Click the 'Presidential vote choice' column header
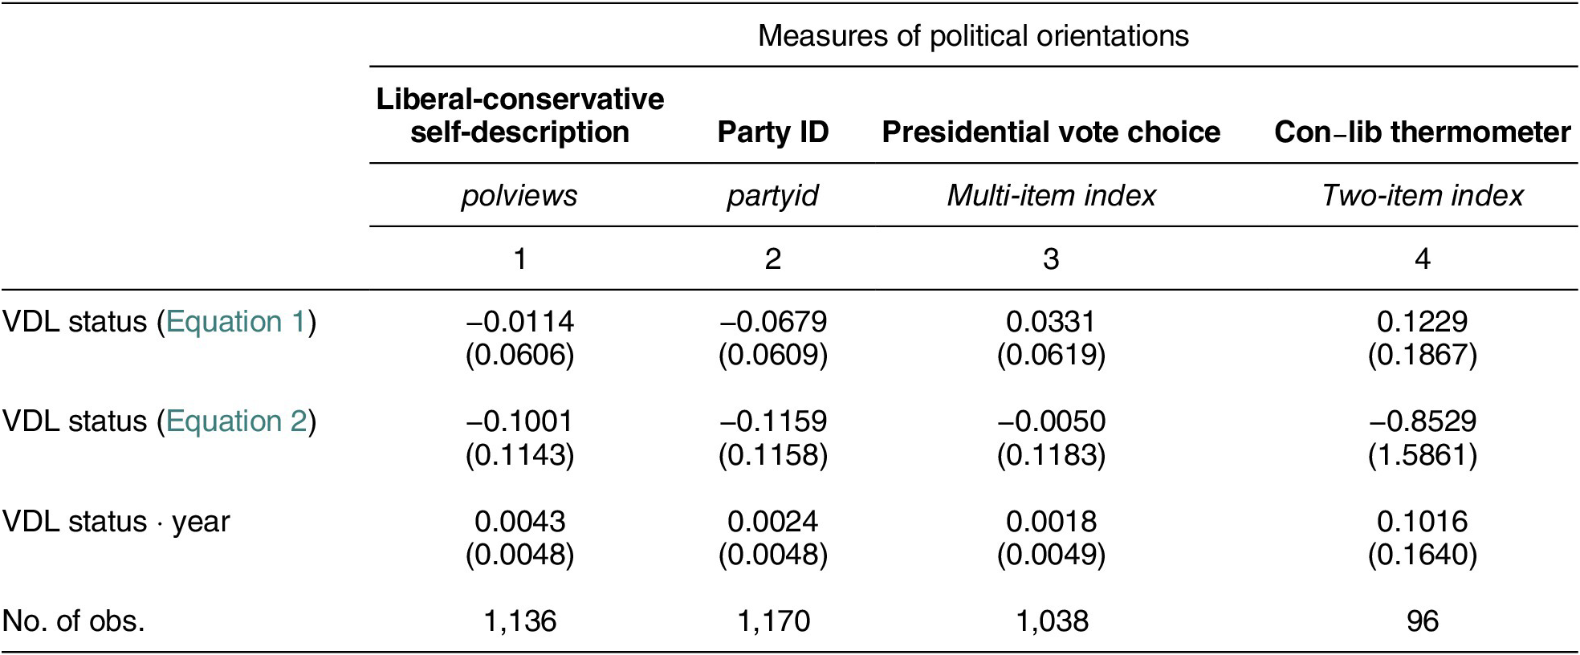This screenshot has height=655, width=1580. [x=1051, y=132]
